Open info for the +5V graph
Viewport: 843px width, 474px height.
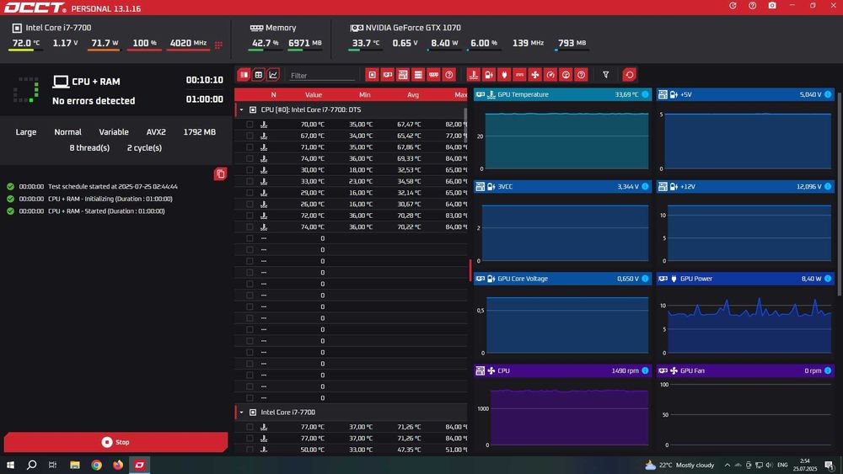[x=828, y=94]
